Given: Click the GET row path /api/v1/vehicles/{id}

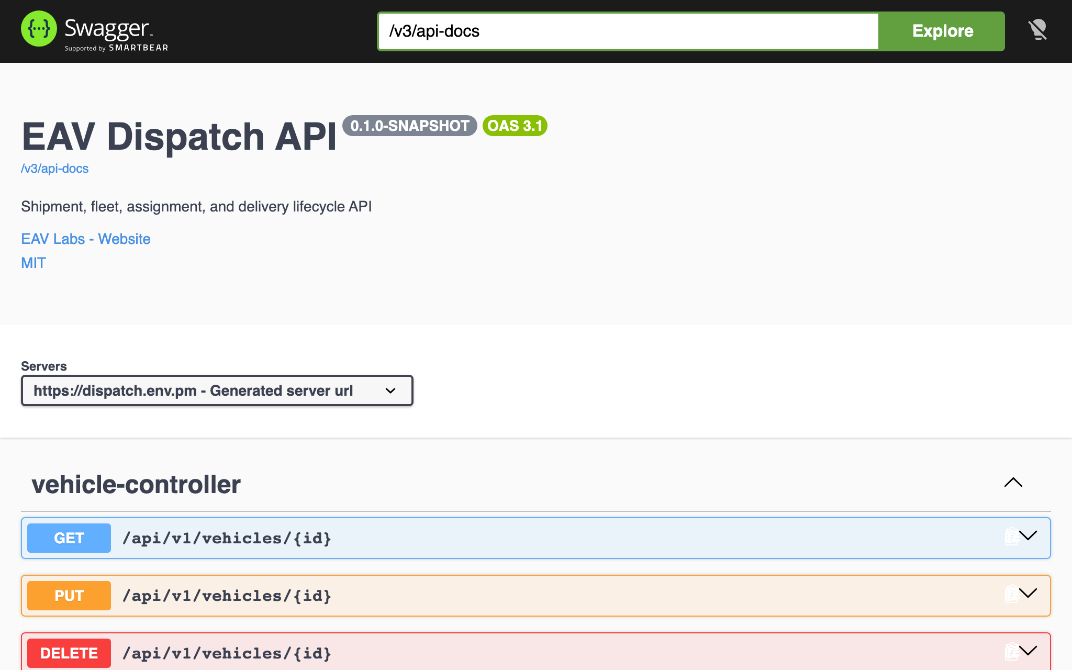Looking at the screenshot, I should click(x=227, y=538).
